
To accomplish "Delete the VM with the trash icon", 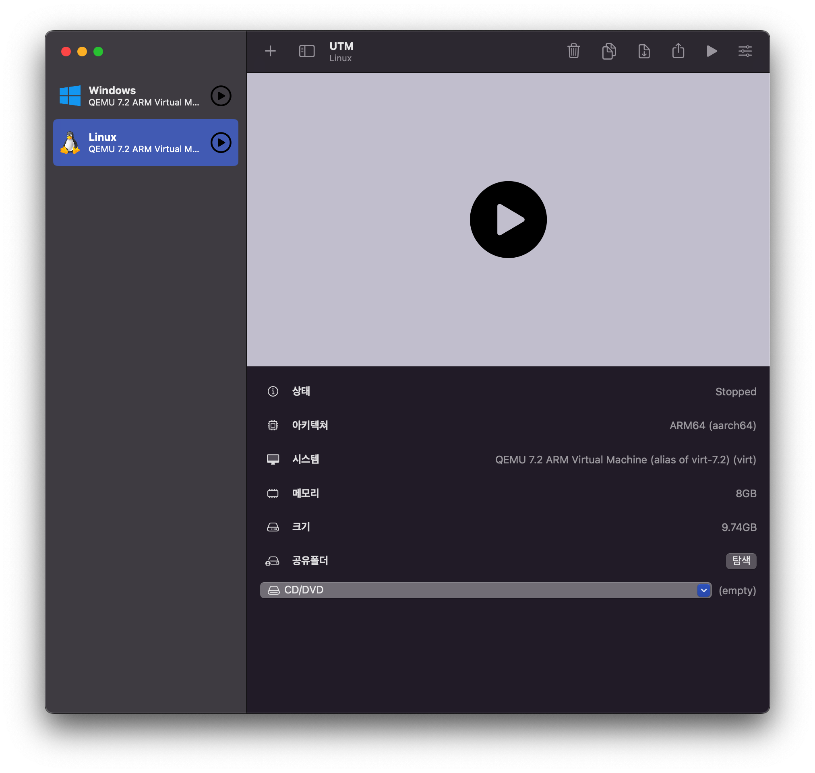I will click(573, 51).
